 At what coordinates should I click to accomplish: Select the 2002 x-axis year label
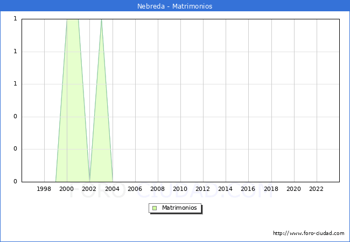(x=89, y=189)
